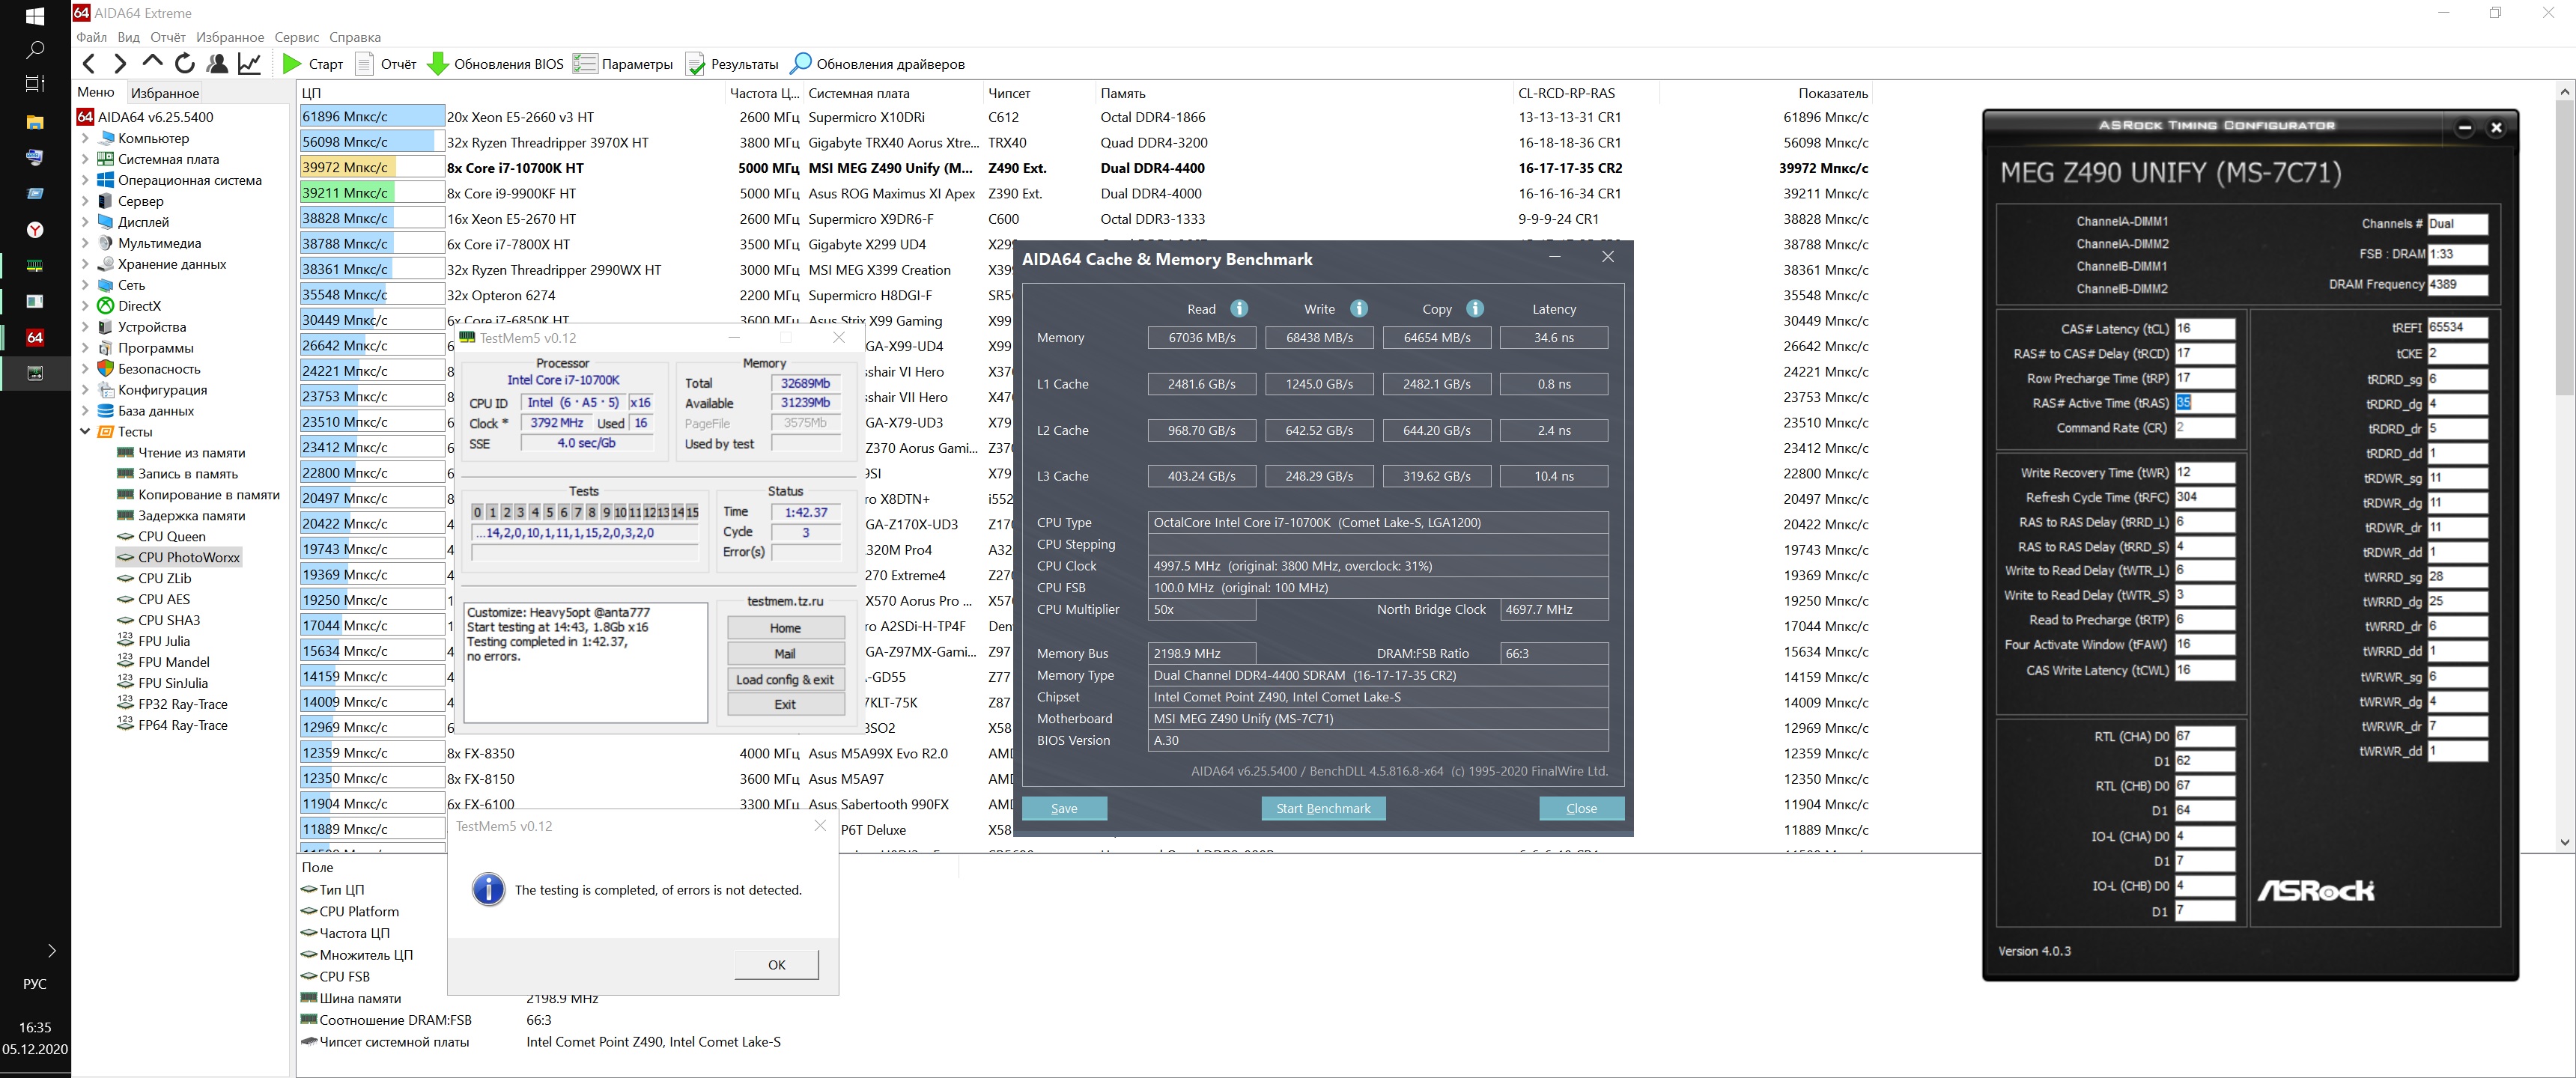Open Параметры from the toolbar
Viewport: 2576px width, 1078px height.
click(585, 64)
